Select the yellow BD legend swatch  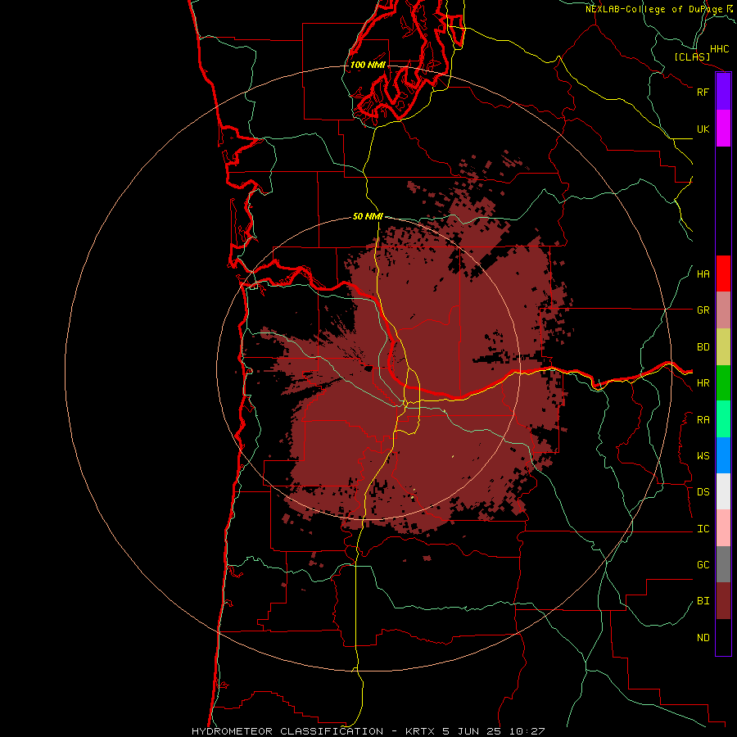(723, 347)
